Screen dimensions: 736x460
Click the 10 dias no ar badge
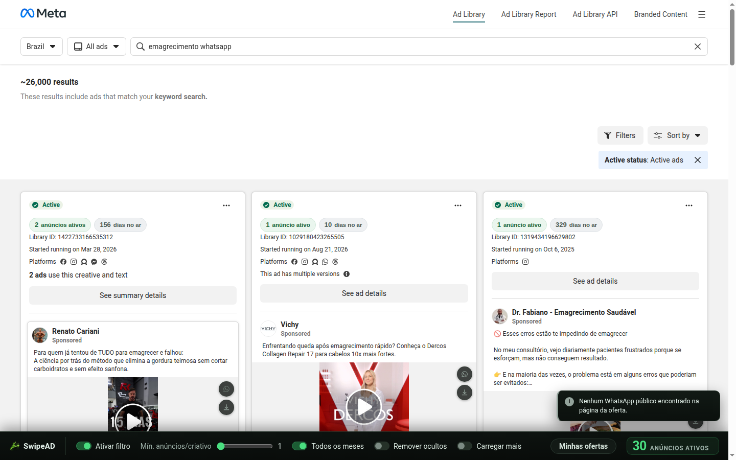343,225
